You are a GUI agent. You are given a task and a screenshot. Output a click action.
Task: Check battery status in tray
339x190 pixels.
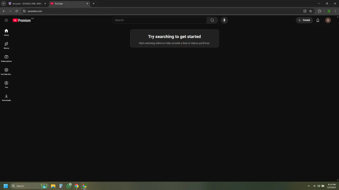click(323, 186)
